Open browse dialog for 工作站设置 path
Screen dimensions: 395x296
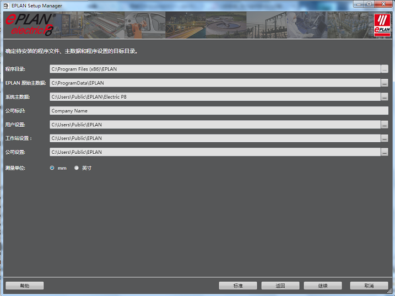385,138
